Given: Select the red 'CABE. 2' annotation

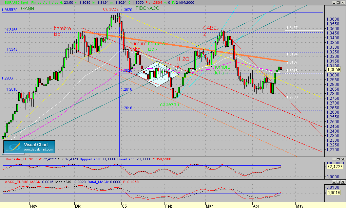Looking at the screenshot, I should [211, 31].
